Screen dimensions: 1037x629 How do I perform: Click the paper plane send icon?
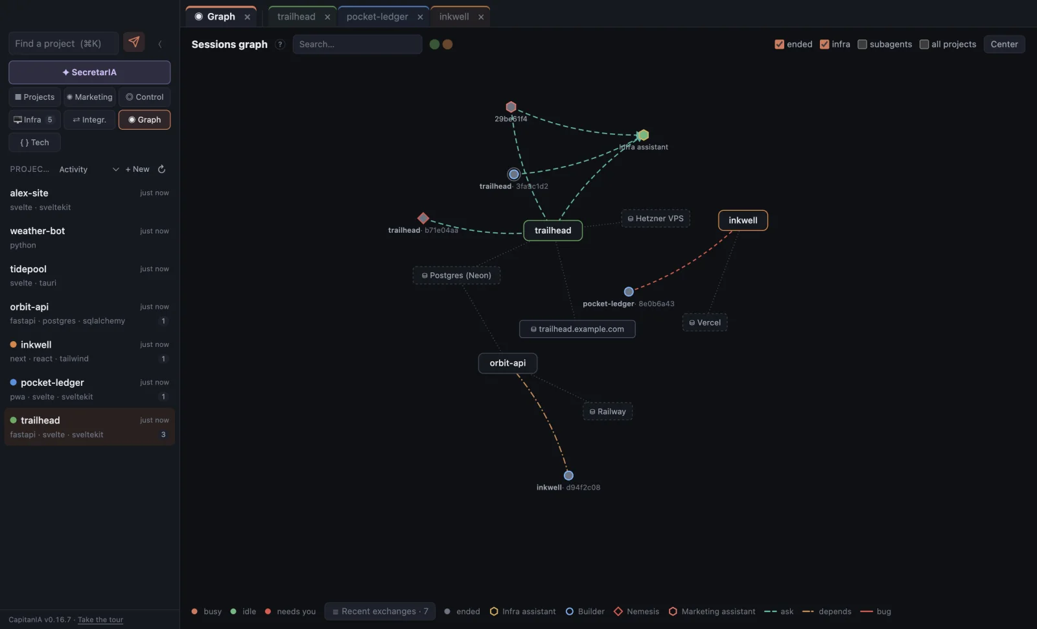[x=134, y=42]
